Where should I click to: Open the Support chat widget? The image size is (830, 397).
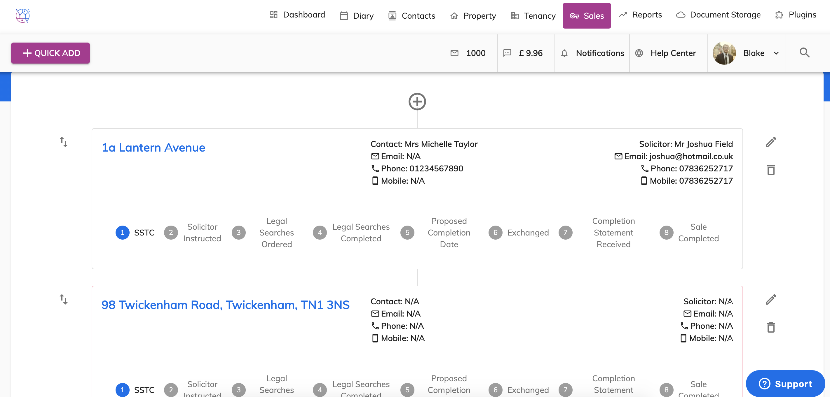pyautogui.click(x=786, y=384)
